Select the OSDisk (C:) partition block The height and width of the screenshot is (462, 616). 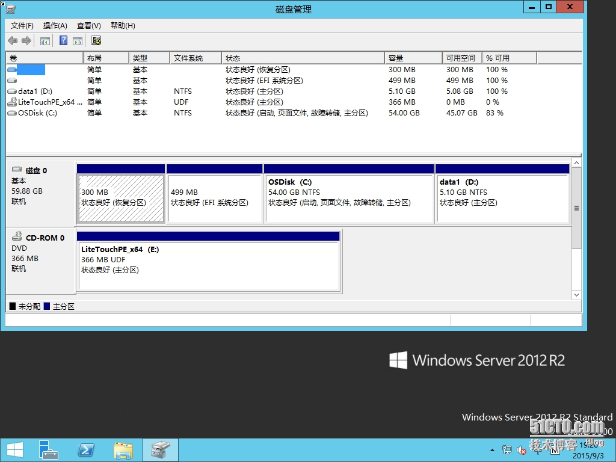pyautogui.click(x=350, y=194)
